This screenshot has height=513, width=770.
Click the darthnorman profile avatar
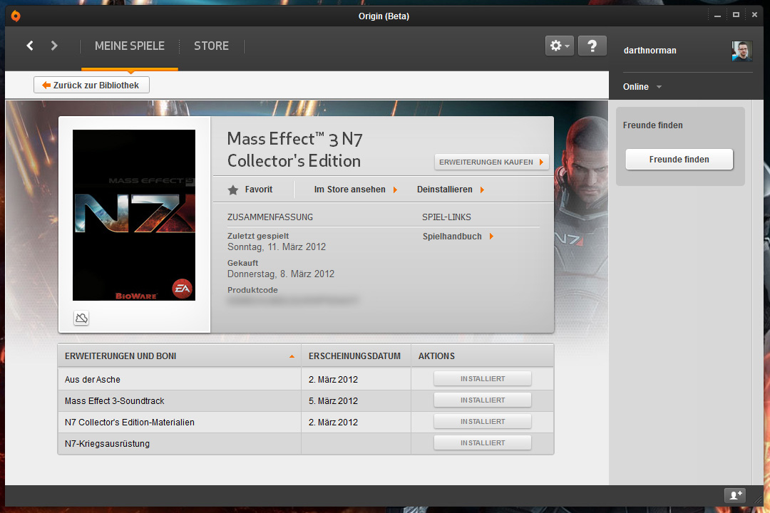tap(741, 51)
